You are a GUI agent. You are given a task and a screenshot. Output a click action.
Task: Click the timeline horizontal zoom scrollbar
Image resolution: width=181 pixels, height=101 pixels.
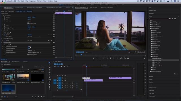(63, 97)
